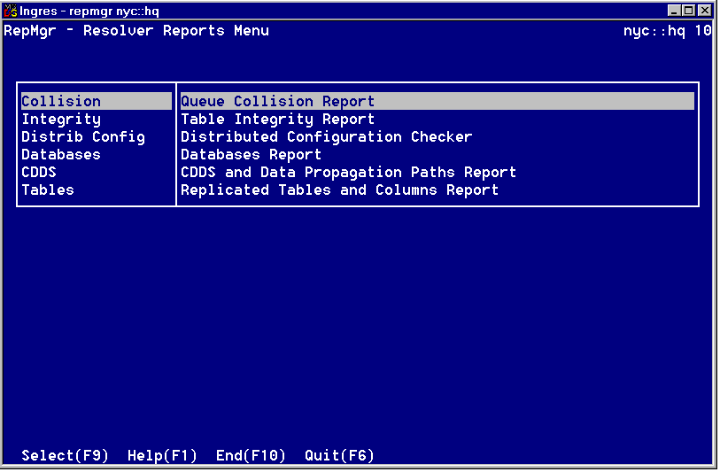
Task: Click the window title Ingres - repmgr nyc::hq
Action: [x=89, y=11]
